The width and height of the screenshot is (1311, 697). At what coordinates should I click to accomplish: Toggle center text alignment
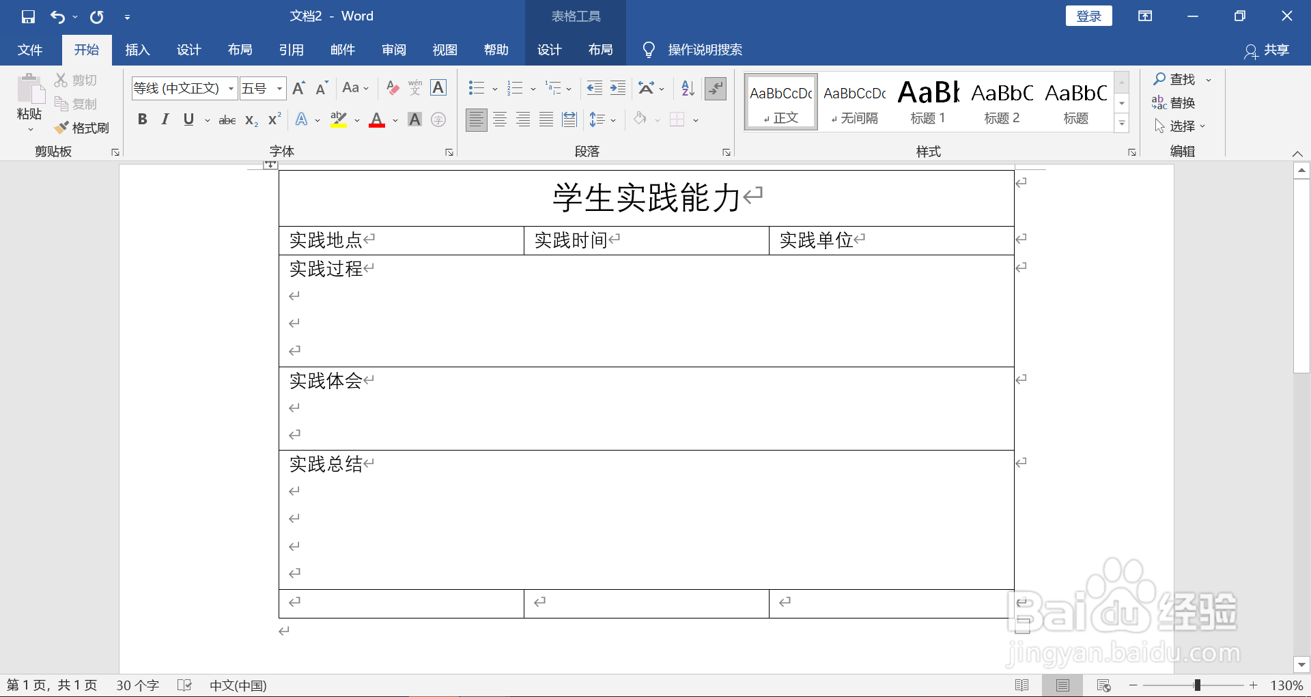pyautogui.click(x=500, y=119)
